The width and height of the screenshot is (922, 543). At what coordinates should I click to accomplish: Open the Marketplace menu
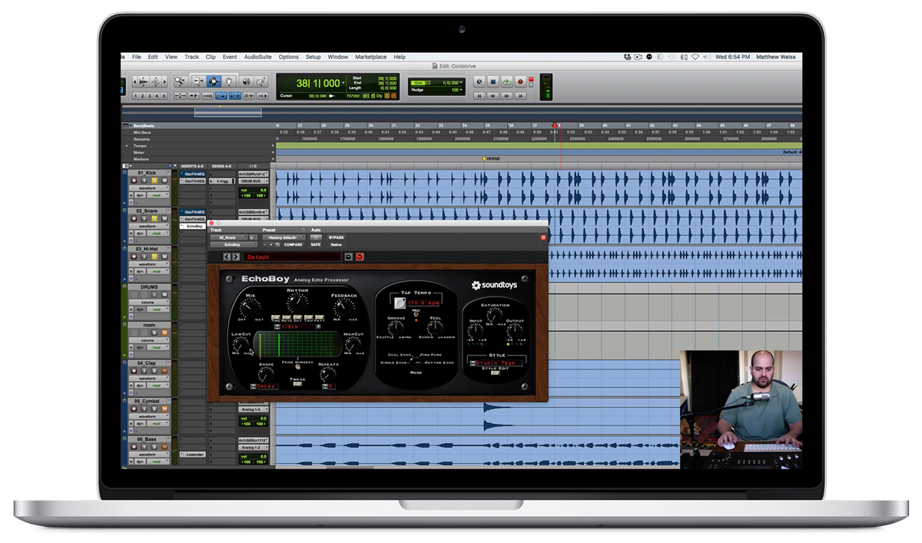click(x=370, y=57)
